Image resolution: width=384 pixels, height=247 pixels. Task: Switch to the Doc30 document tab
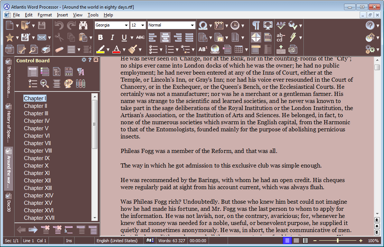click(9, 203)
